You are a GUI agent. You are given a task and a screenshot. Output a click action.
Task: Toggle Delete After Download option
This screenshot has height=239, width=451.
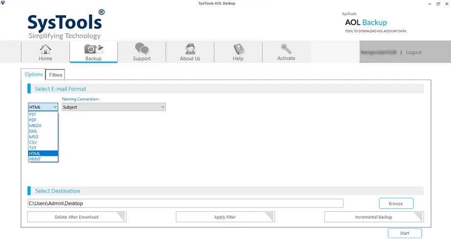[x=77, y=217]
